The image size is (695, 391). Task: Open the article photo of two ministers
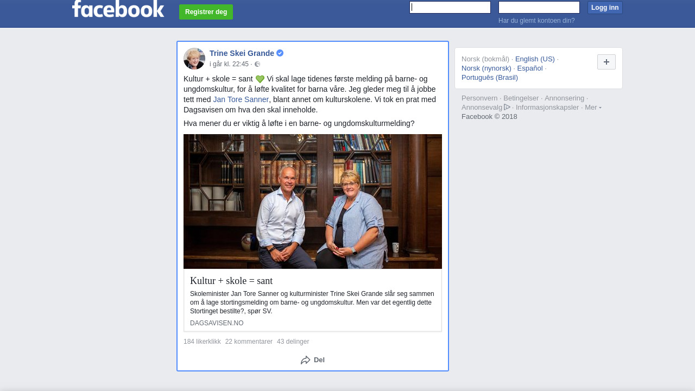[x=313, y=201]
